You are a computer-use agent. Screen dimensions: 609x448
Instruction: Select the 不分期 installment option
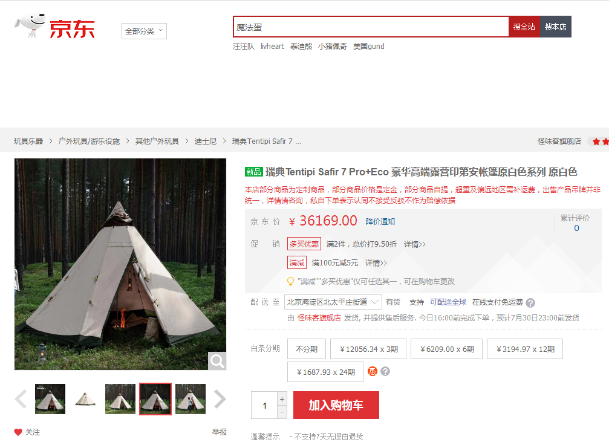pyautogui.click(x=307, y=349)
